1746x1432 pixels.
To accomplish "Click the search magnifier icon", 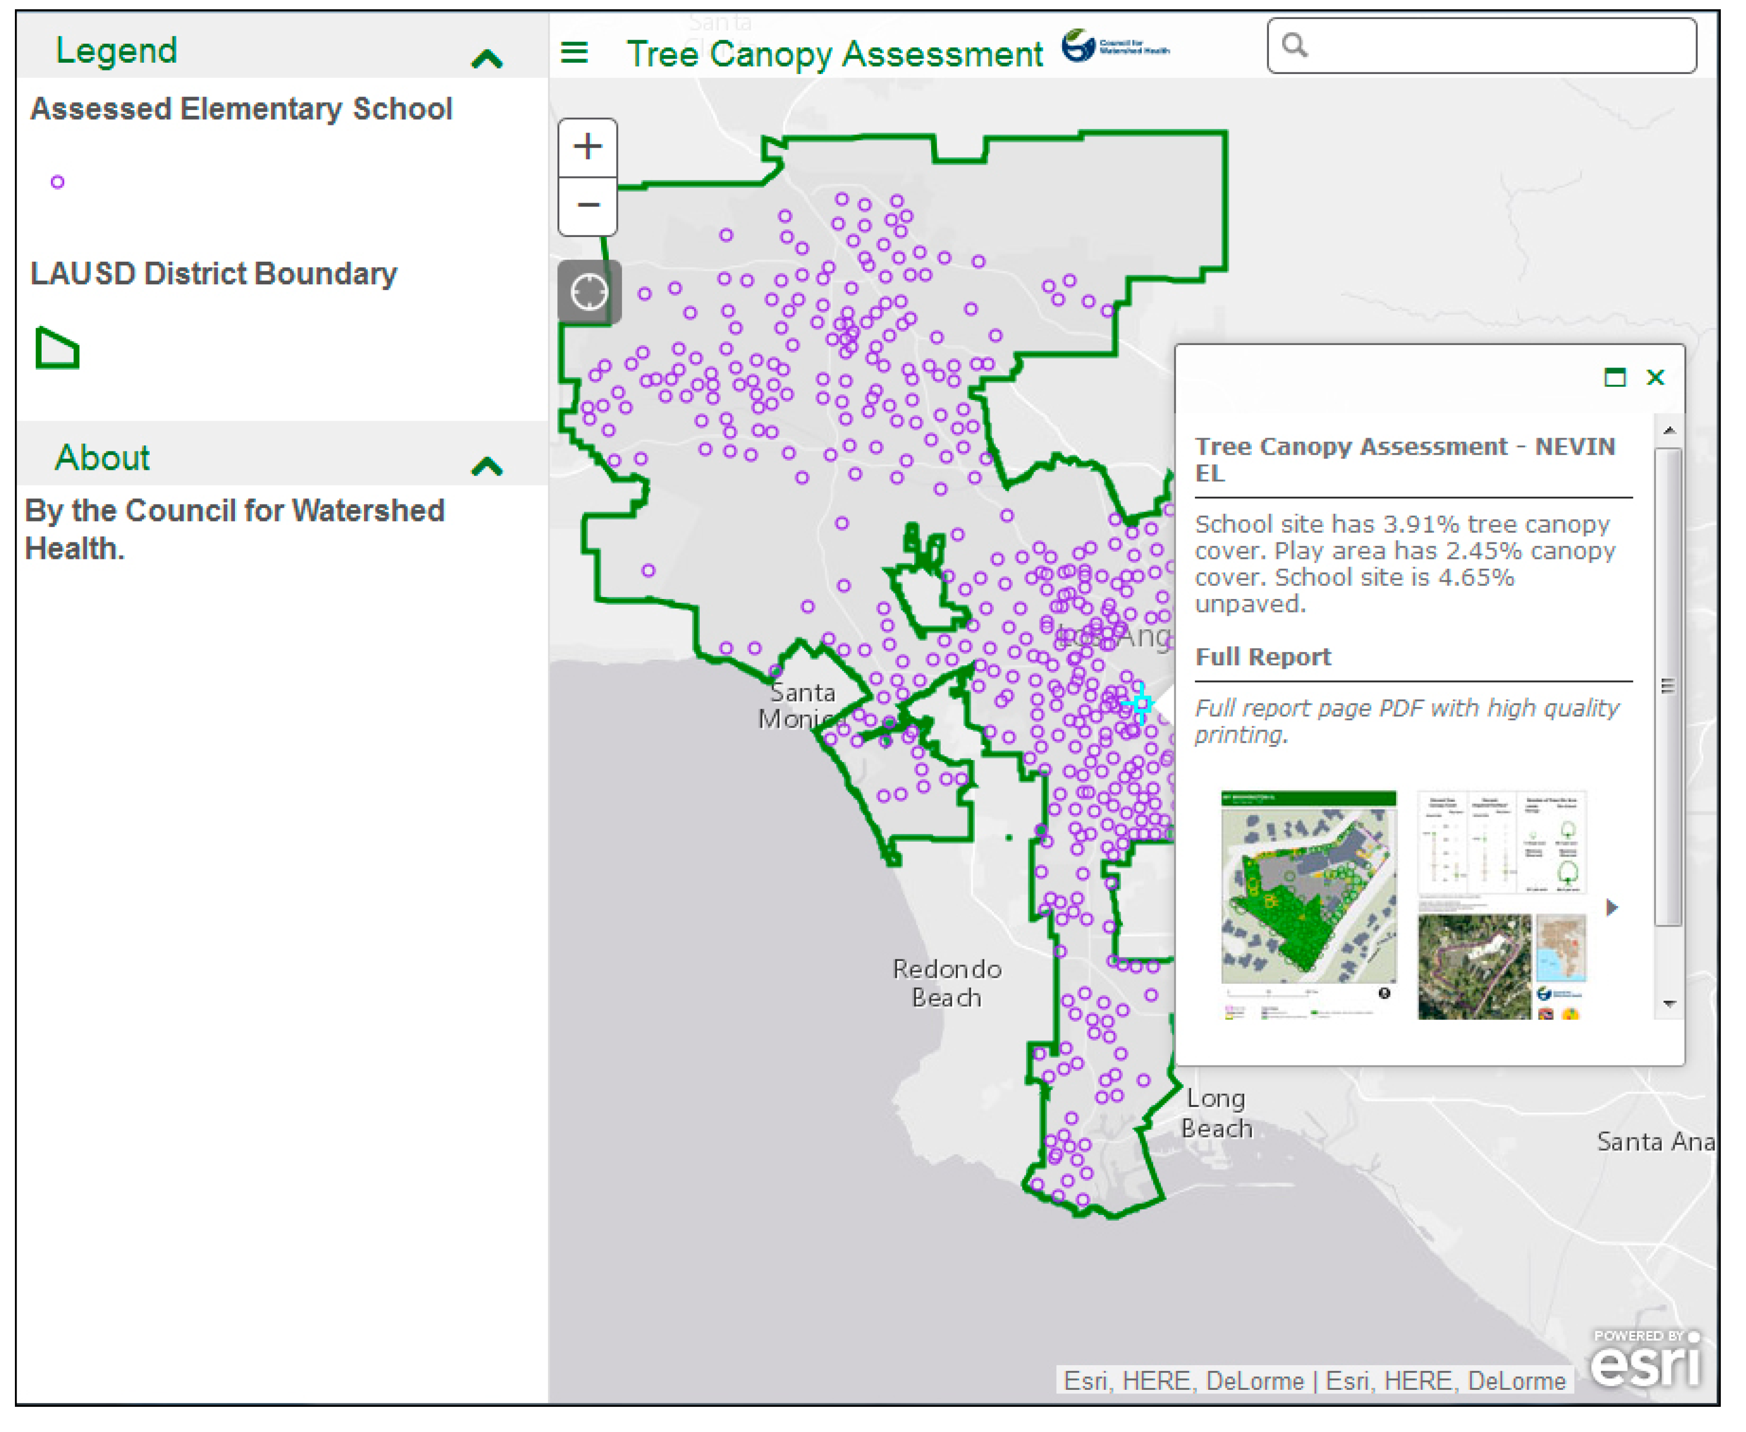I will click(1294, 45).
